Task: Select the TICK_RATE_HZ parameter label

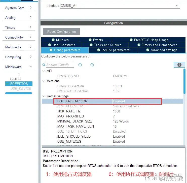Action: click(69, 111)
